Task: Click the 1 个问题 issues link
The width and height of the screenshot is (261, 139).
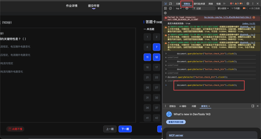Action: click(x=239, y=8)
